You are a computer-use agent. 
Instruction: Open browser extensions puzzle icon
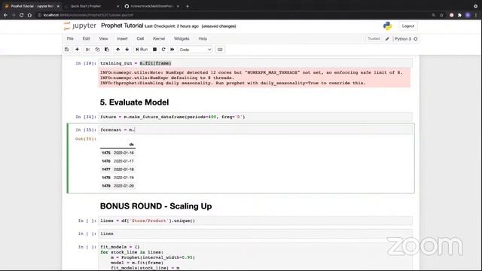(459, 15)
